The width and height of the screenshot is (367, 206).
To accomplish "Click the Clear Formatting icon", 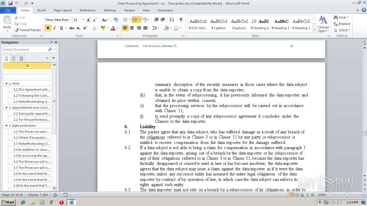I will click(116, 20).
